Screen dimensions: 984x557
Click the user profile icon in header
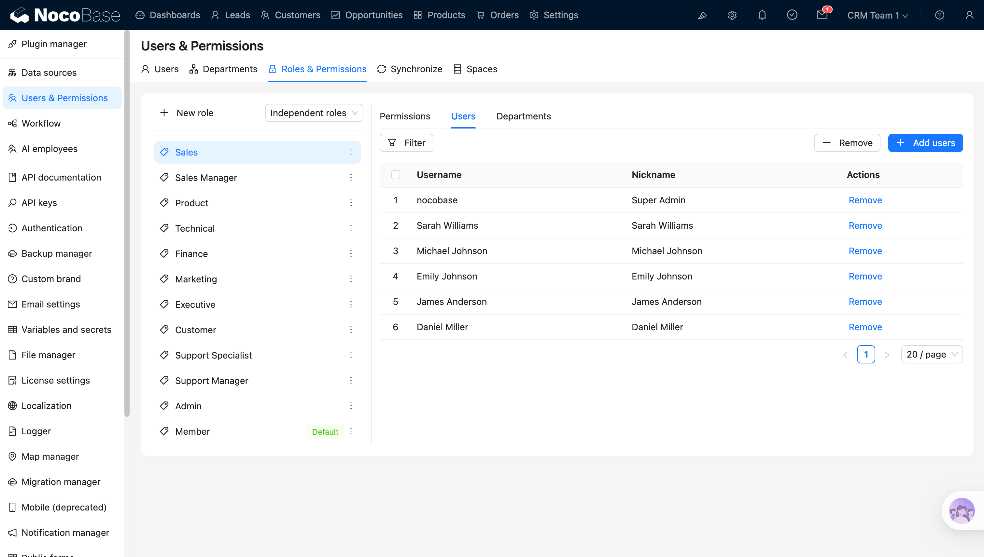point(969,15)
